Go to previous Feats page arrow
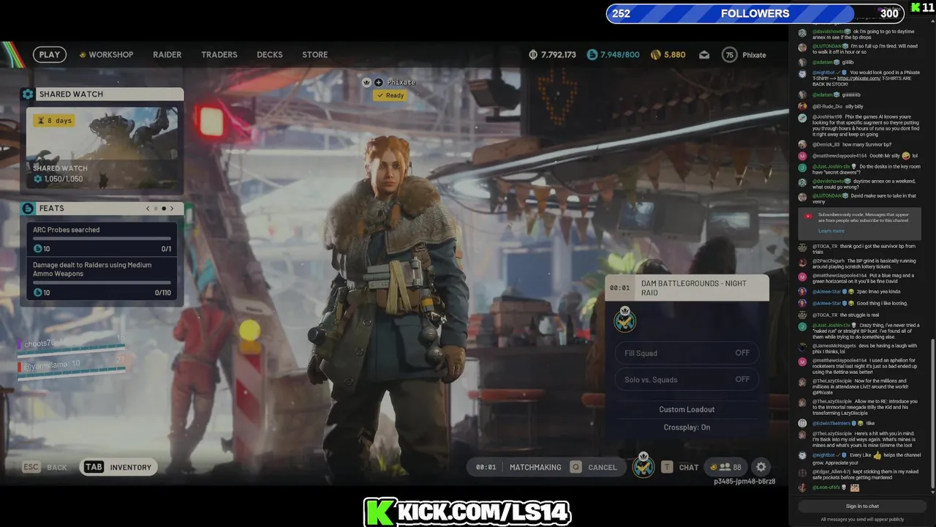Image resolution: width=936 pixels, height=527 pixels. click(x=148, y=209)
